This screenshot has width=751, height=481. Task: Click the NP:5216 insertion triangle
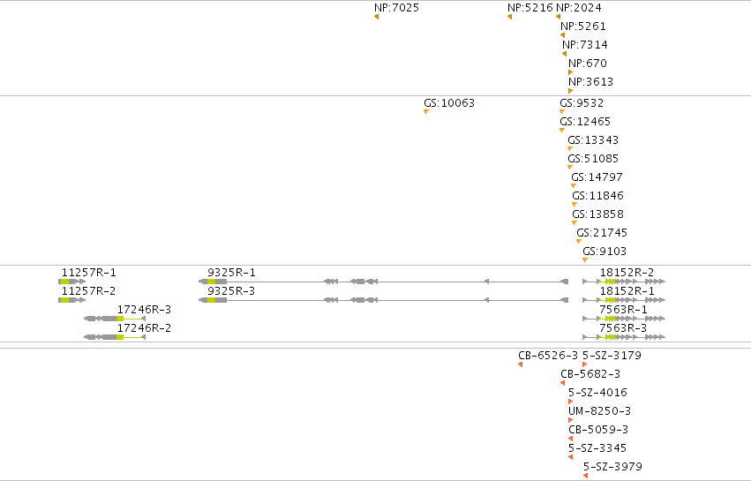coord(509,17)
